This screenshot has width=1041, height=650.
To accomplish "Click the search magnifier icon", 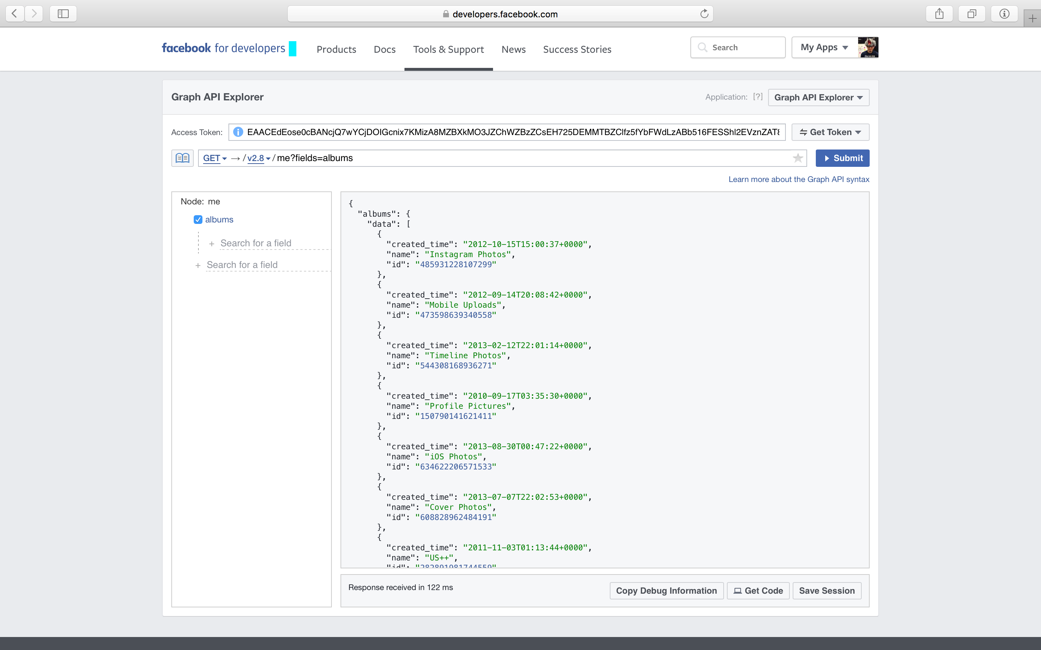I will point(702,47).
